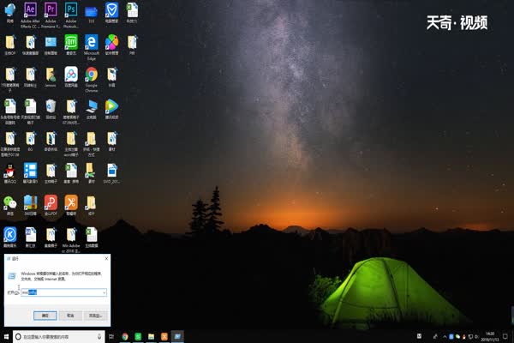Select the Recycle Bin desktop icon
Viewport: 514px width, 343px height.
[51, 109]
